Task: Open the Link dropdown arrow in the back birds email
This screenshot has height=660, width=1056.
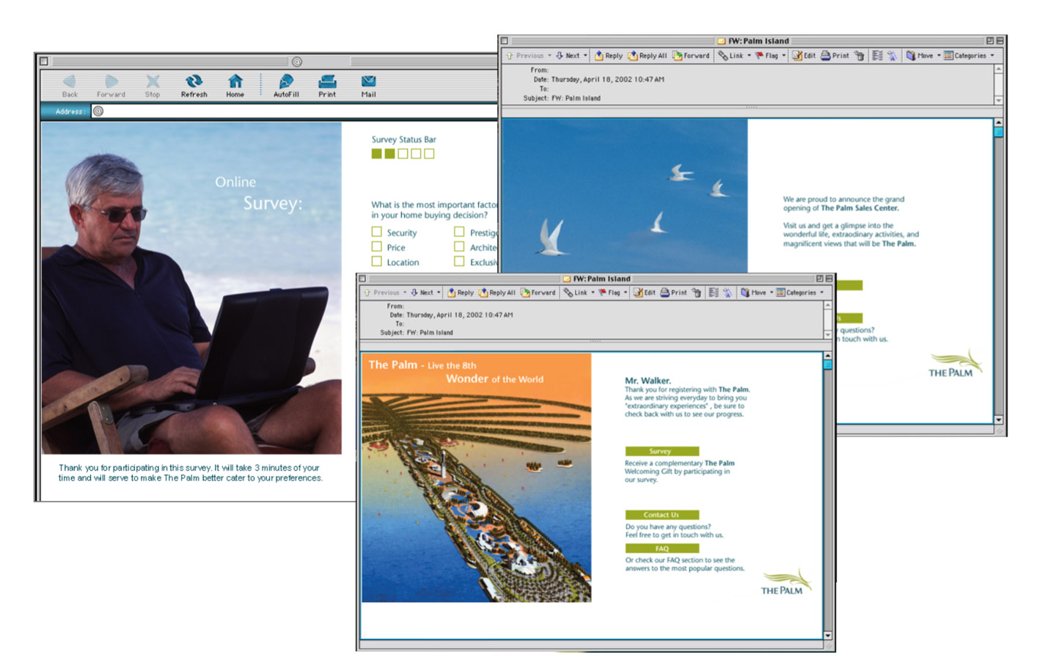Action: click(749, 56)
